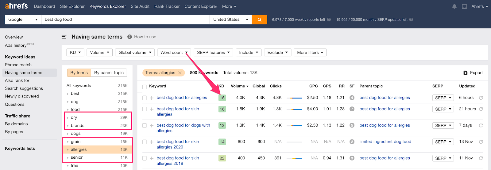Image resolution: width=491 pixels, height=170 pixels.
Task: Click the Export icon button
Action: (x=466, y=73)
